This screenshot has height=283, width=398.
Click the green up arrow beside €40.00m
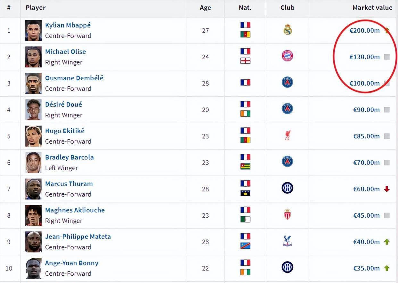coord(387,242)
